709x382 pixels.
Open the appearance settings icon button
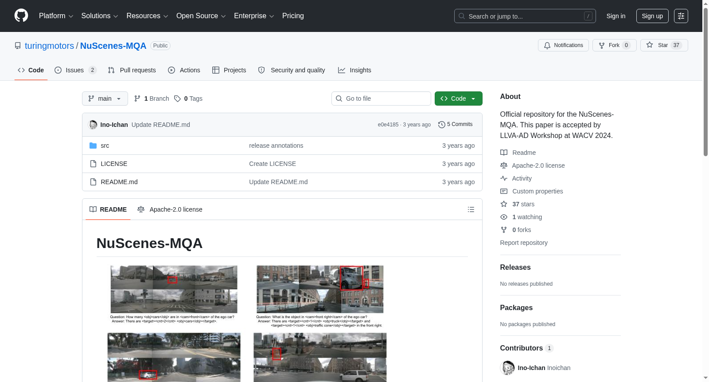click(x=681, y=16)
